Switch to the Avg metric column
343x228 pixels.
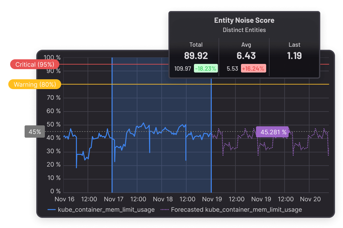[246, 45]
